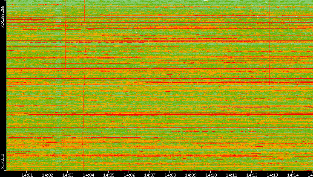Select the 14:10 time axis label
The image size is (313, 177).
coord(211,175)
